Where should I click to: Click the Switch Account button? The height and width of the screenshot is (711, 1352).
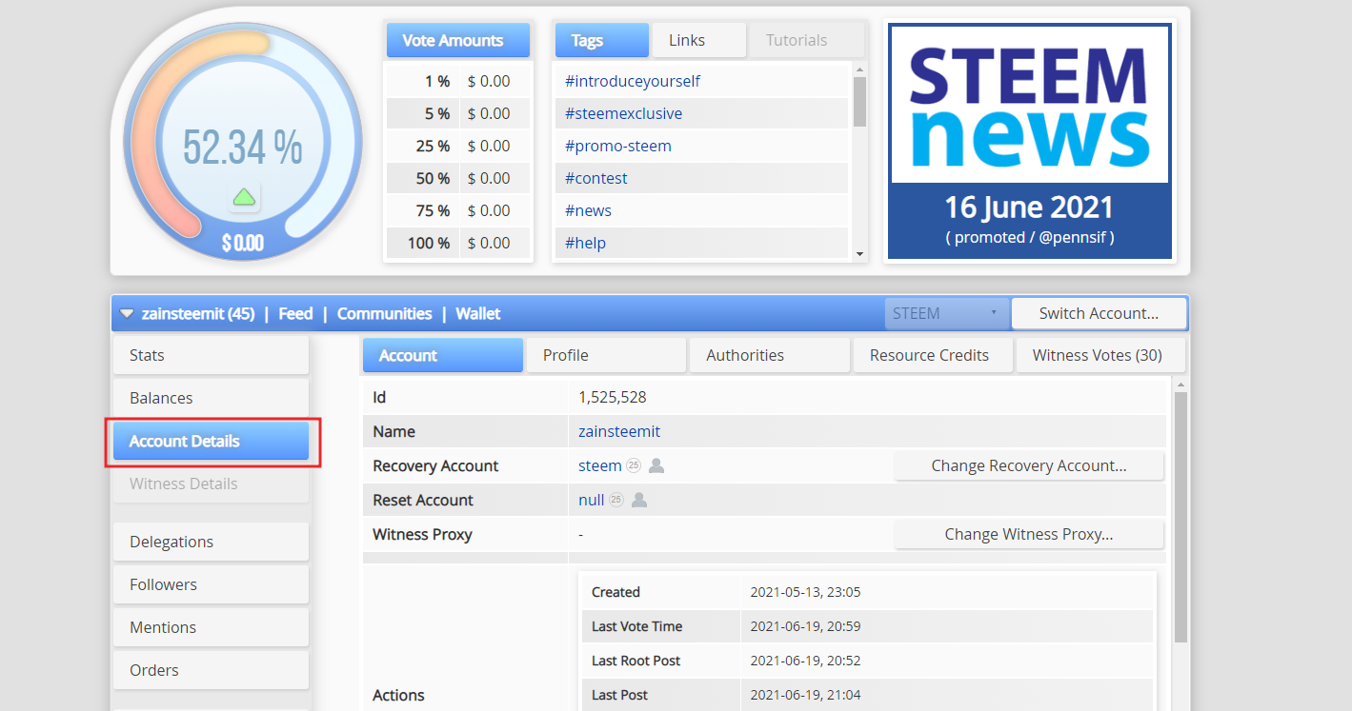pos(1099,313)
